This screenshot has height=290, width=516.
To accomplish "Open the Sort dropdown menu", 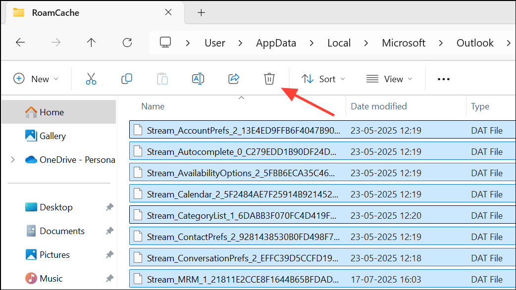I will coord(323,79).
